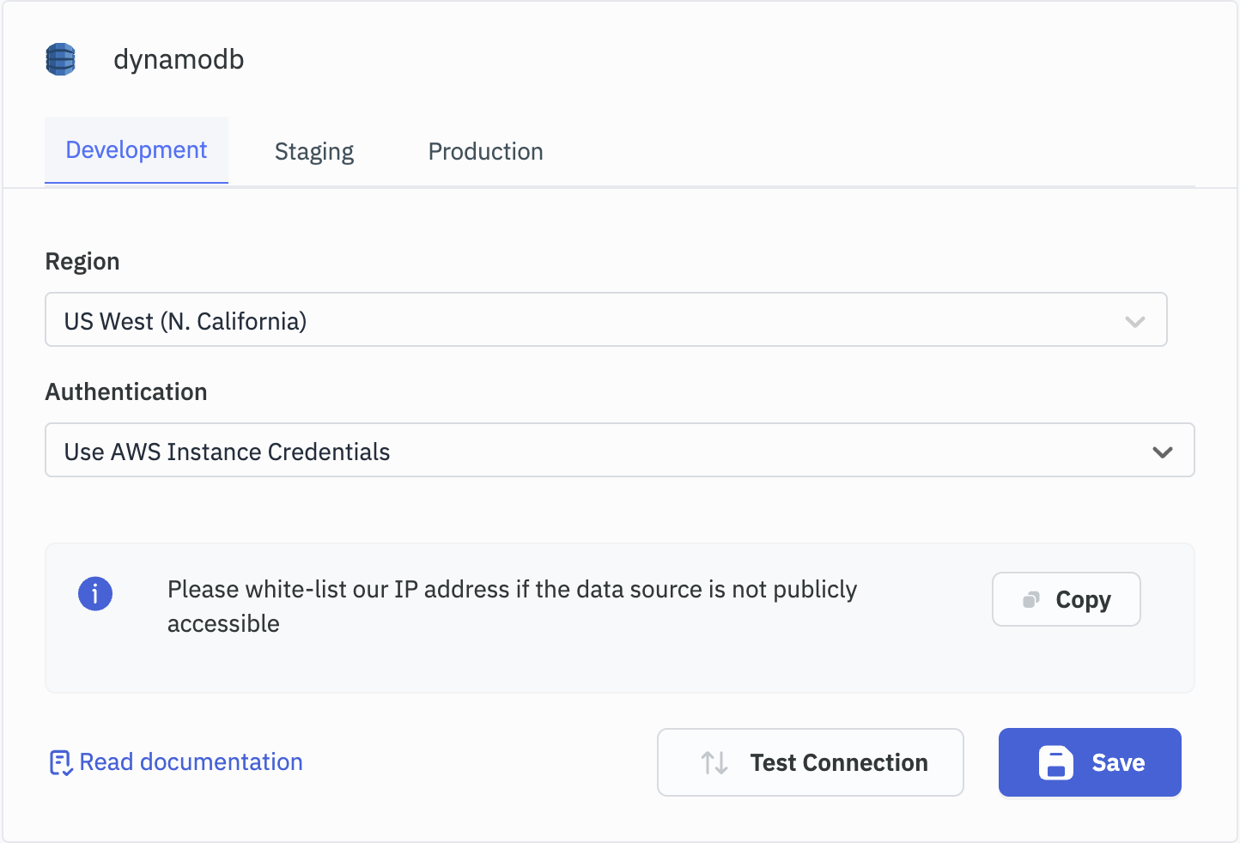Click the blue info circle icon
Screen dimensions: 1240x843
(95, 593)
